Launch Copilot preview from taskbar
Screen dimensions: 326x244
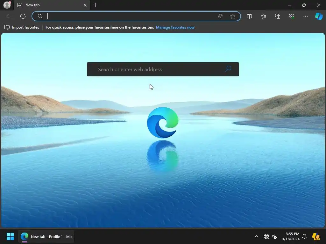[316, 236]
